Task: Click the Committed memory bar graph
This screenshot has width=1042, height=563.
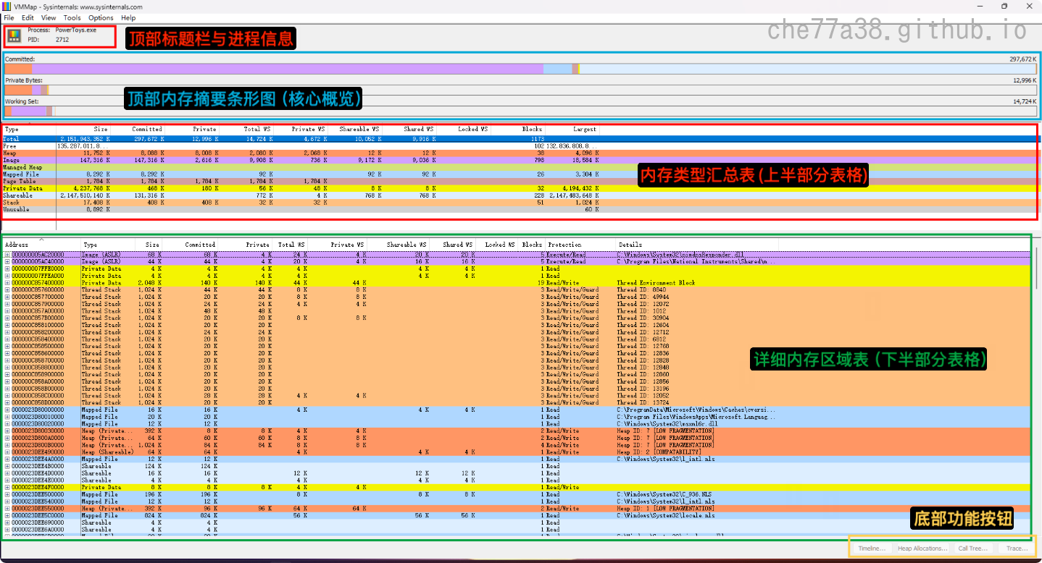Action: click(520, 68)
